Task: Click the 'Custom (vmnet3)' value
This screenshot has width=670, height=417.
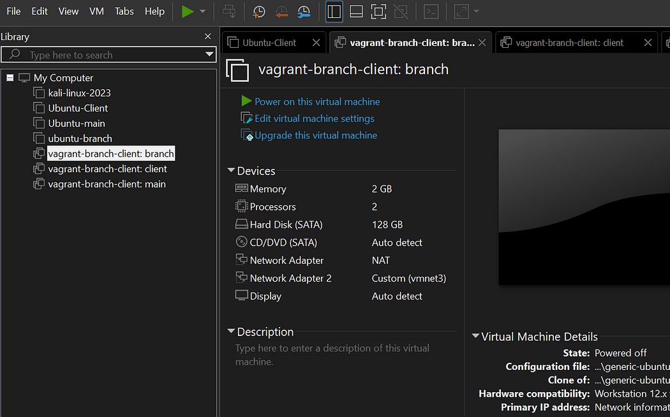Action: 409,278
